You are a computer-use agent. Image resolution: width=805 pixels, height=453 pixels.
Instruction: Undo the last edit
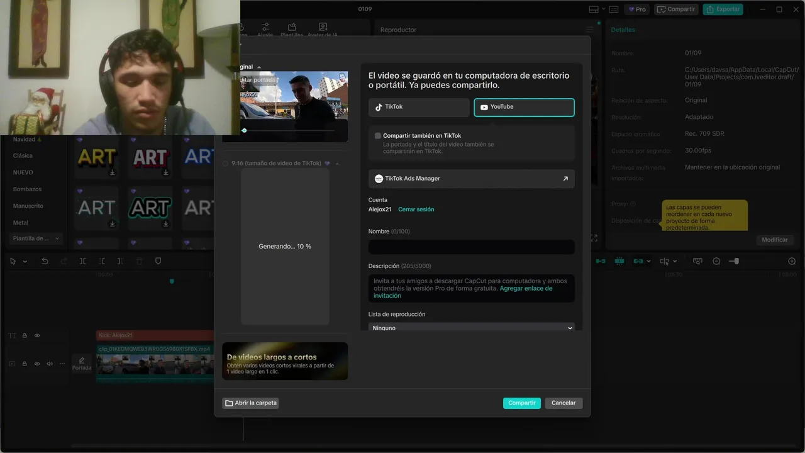45,261
